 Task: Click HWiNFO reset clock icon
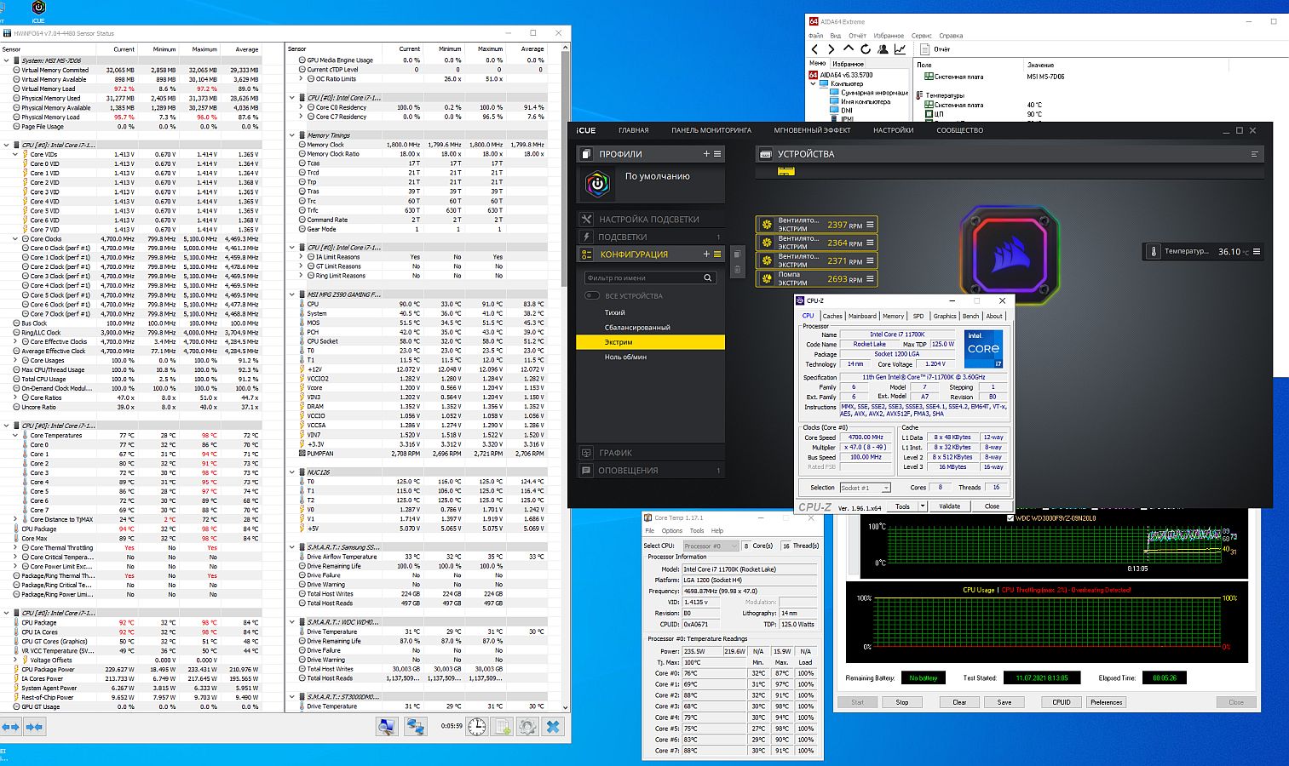click(x=477, y=726)
